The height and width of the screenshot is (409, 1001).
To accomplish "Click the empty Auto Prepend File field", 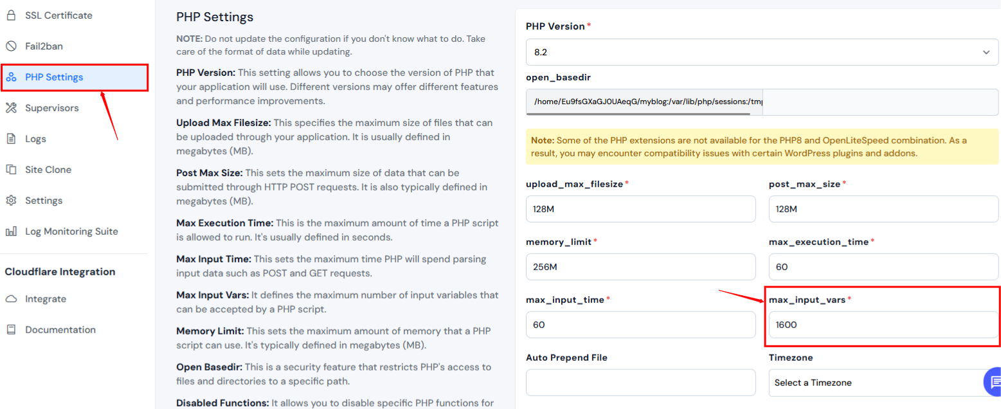I will point(640,382).
